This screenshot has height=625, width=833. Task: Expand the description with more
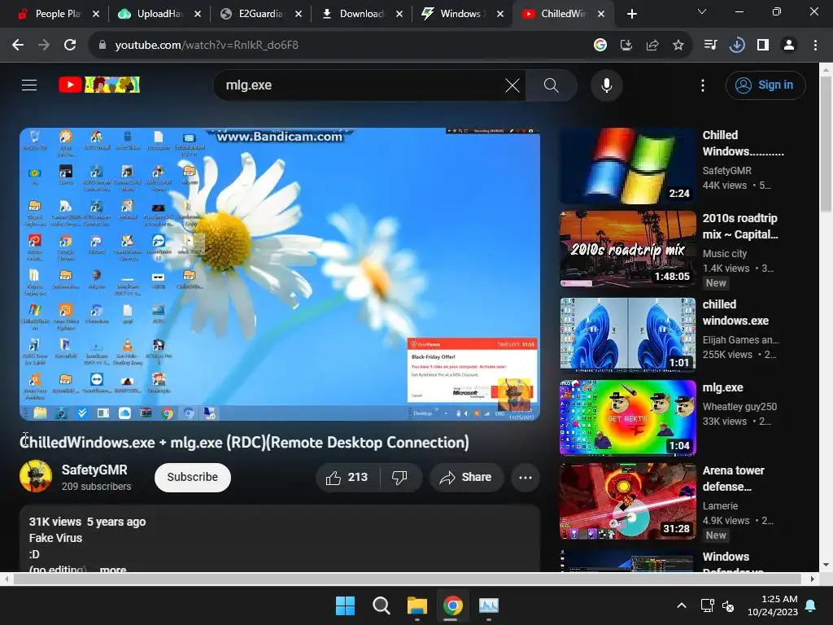click(112, 569)
